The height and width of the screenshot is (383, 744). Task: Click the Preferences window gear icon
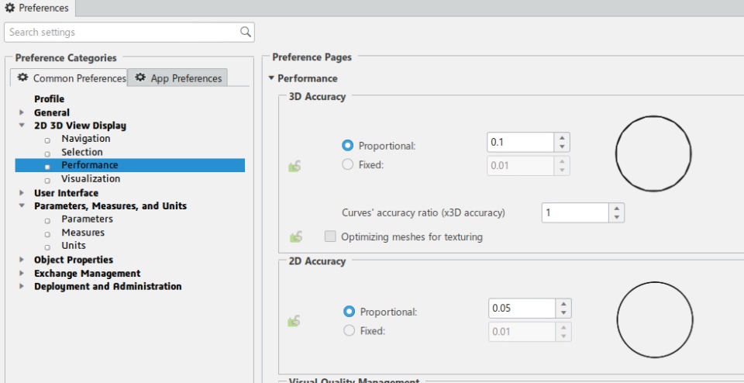pos(9,8)
